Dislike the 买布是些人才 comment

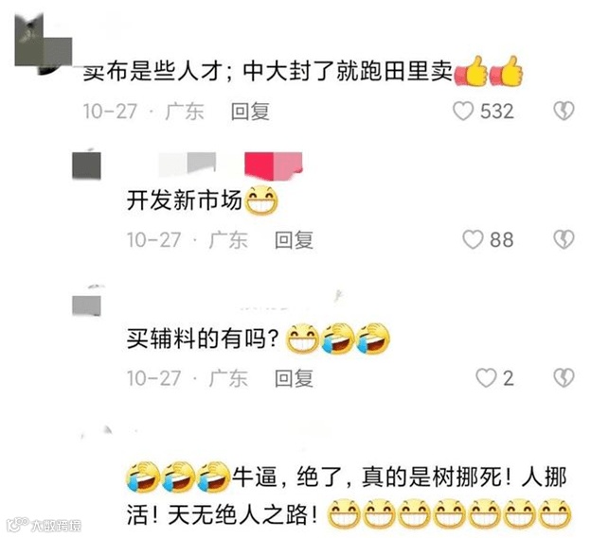coord(564,111)
